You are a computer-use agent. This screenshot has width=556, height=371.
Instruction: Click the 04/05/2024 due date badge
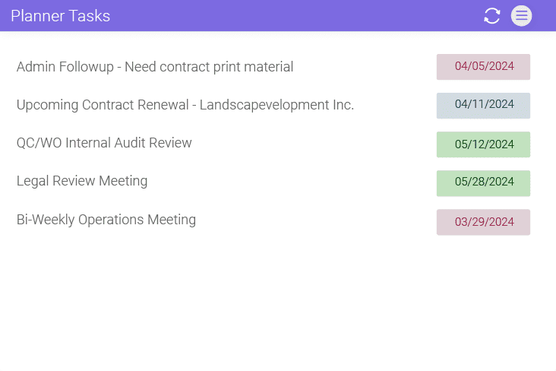coord(483,67)
